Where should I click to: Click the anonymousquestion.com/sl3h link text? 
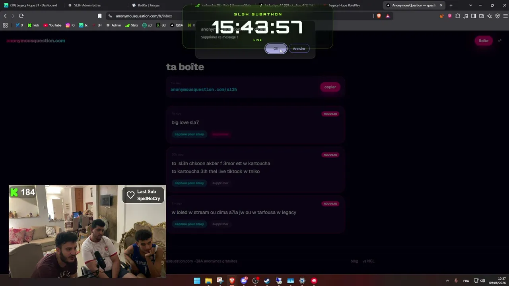point(204,89)
